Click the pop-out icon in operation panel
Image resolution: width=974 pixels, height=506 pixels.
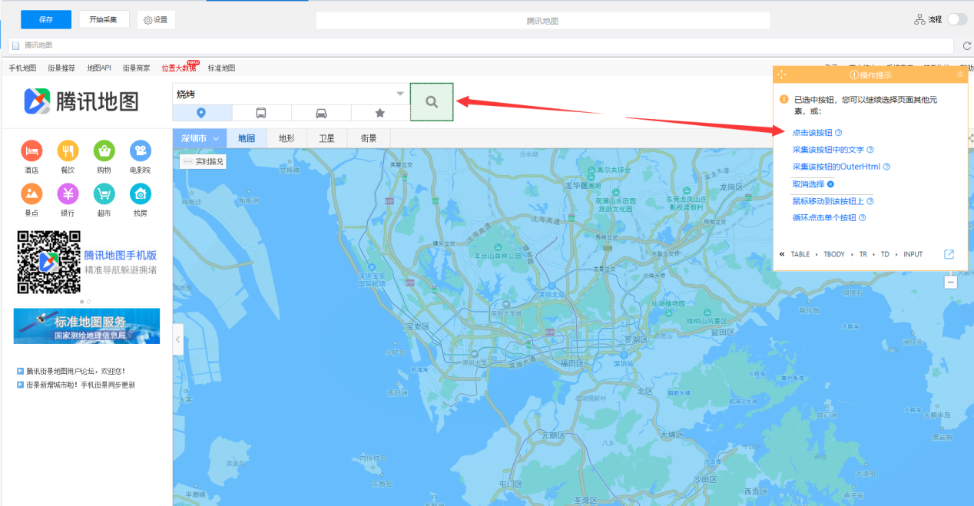click(x=949, y=254)
